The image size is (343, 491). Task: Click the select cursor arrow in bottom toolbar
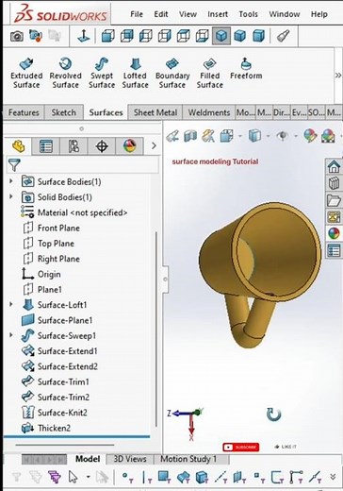(73, 477)
